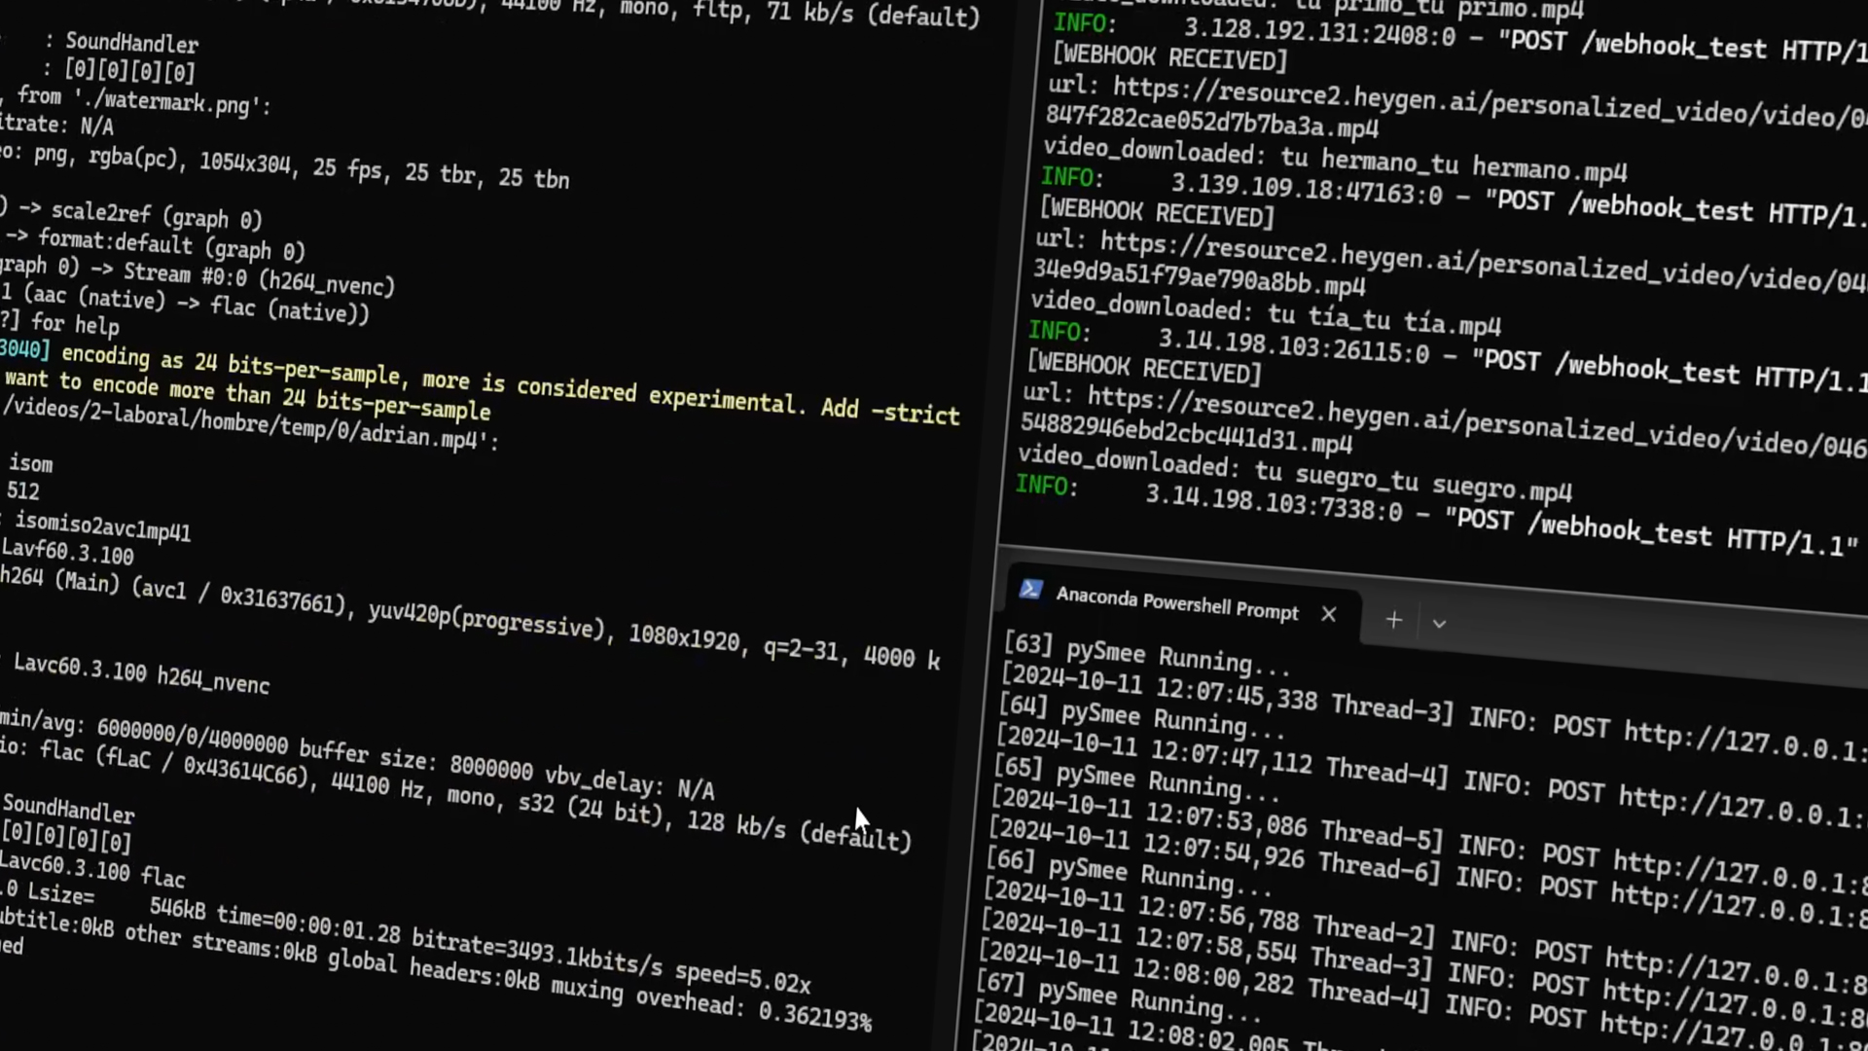The height and width of the screenshot is (1051, 1868).
Task: Open a new terminal tab with plus
Action: [x=1393, y=620]
